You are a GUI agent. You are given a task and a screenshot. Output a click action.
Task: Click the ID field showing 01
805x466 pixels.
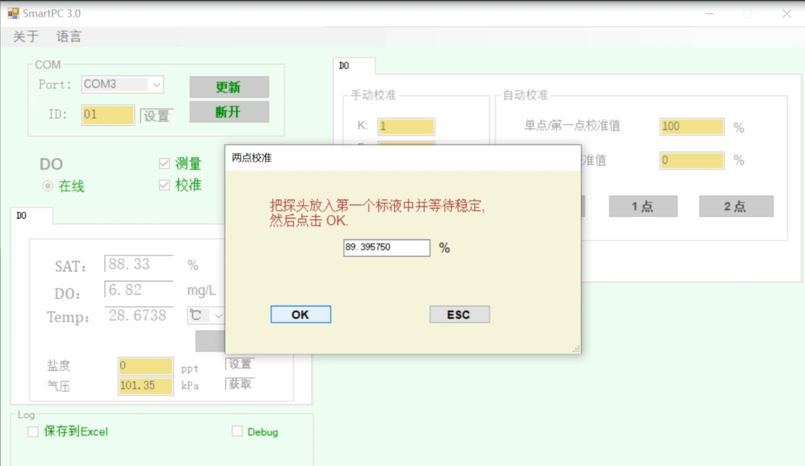pos(108,115)
